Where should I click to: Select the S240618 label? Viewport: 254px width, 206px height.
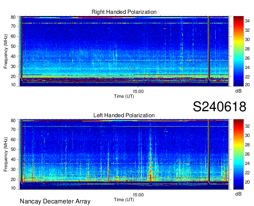220,106
